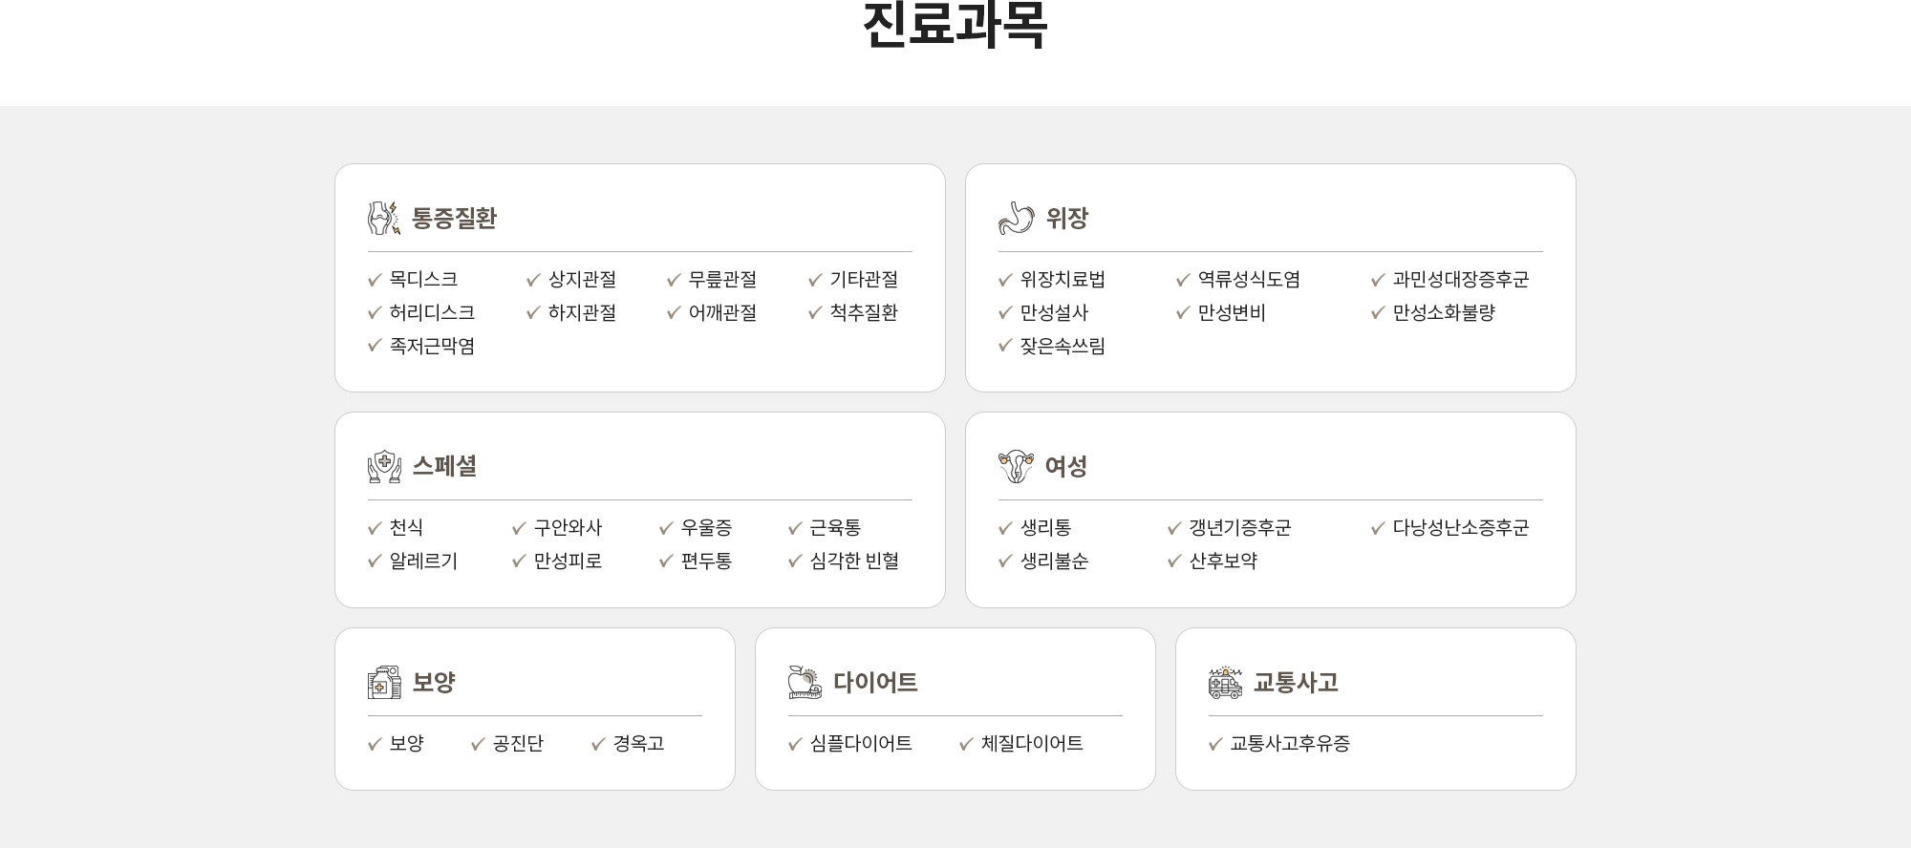Click the joint pain icon beside 통증질환

click(384, 218)
